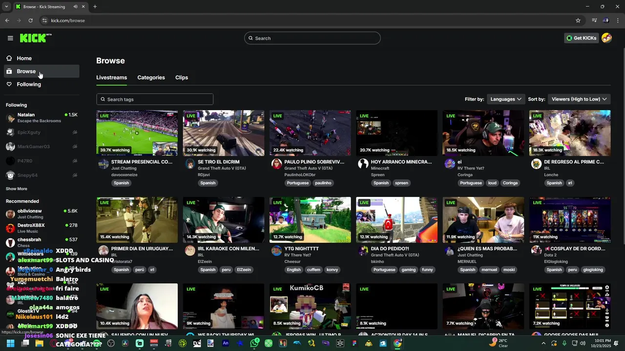
Task: Click RDjavi's channel avatar icon
Action: click(190, 164)
